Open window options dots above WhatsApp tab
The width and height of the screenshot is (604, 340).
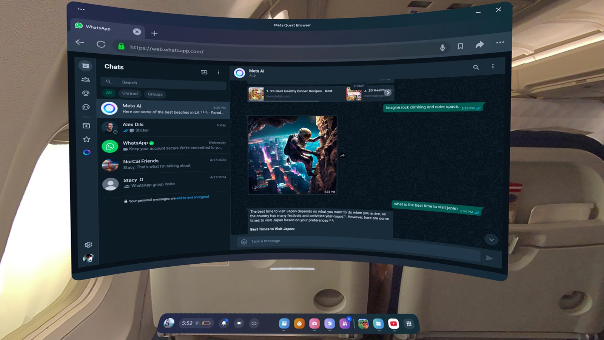point(81,9)
